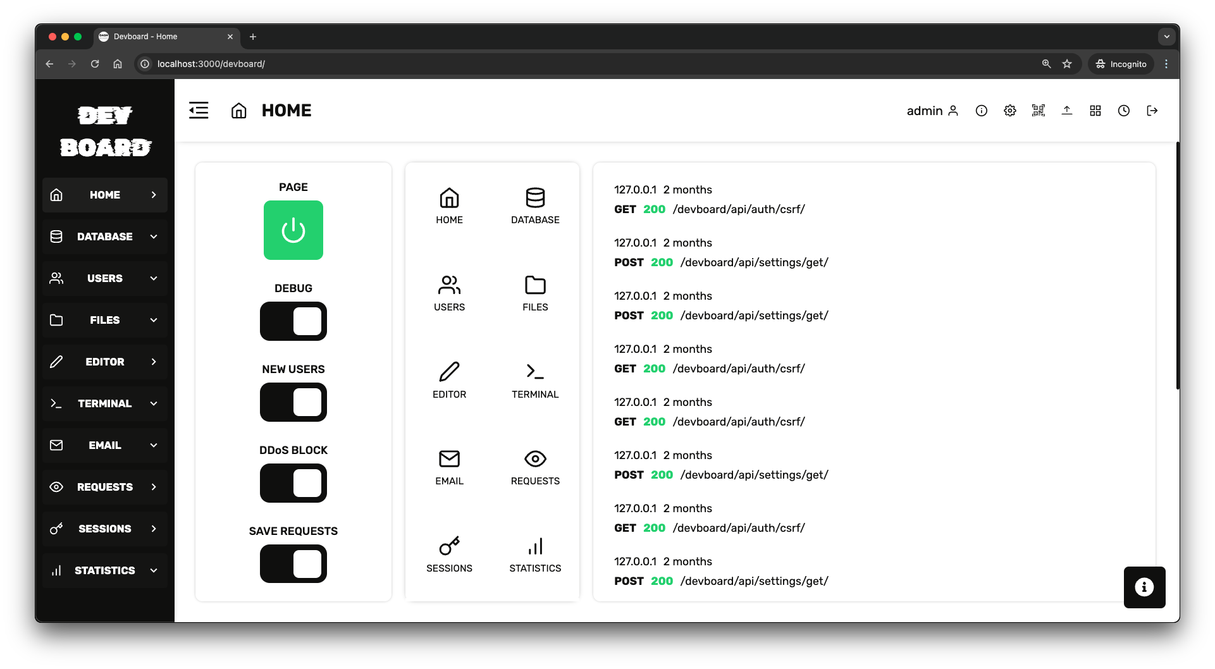
Task: Expand the Files sidebar chevron
Action: click(154, 320)
